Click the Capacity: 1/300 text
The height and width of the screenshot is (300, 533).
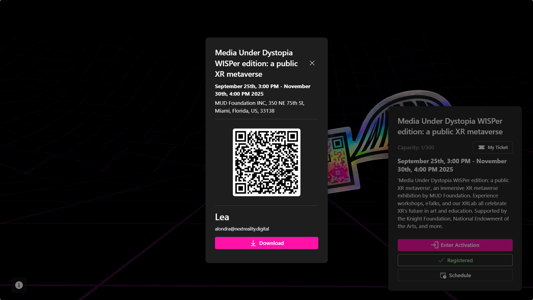point(416,147)
